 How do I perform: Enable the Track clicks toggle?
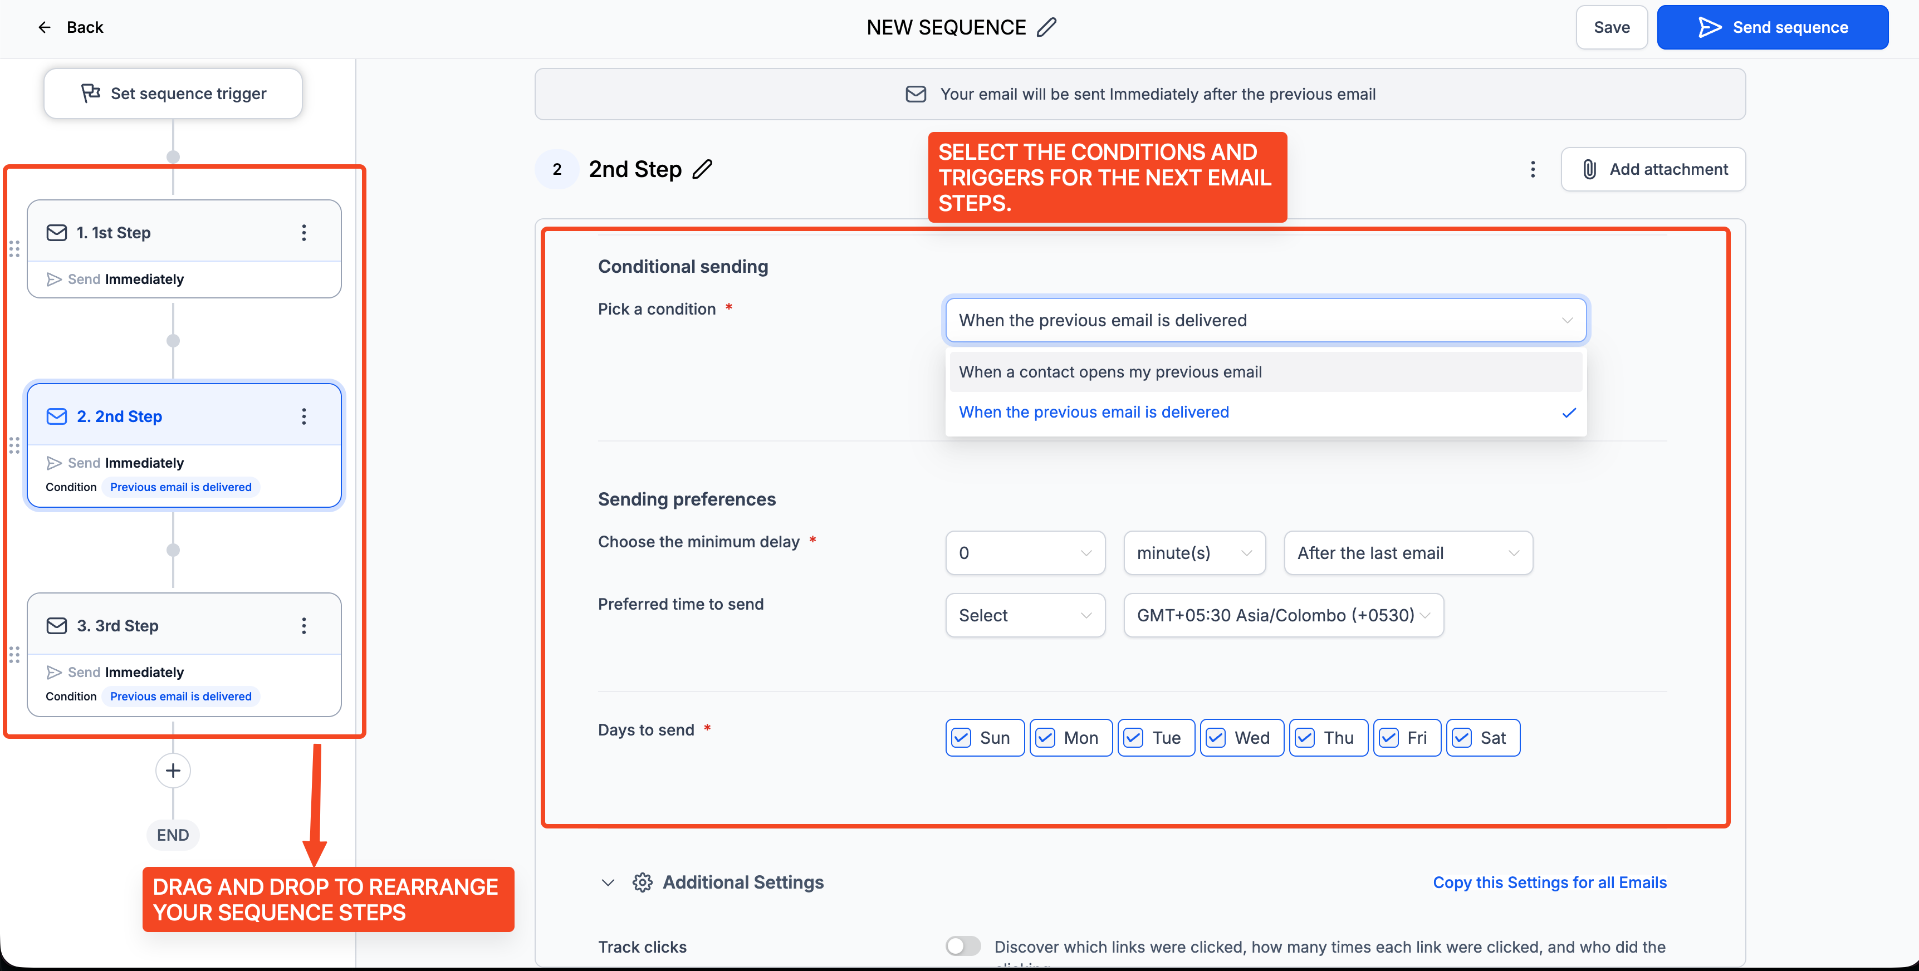coord(963,947)
